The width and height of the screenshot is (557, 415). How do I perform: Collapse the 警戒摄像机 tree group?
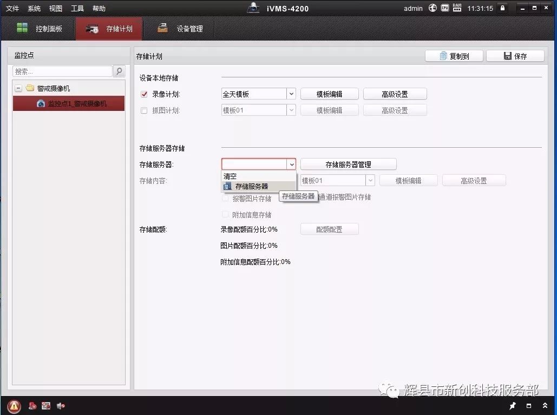[x=18, y=88]
